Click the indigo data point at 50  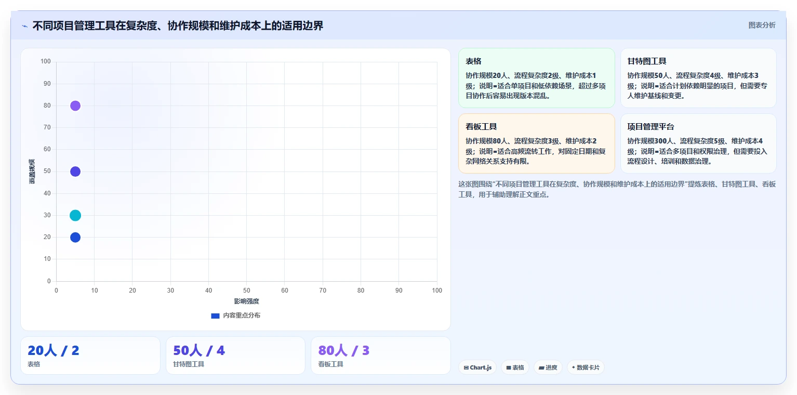(75, 172)
